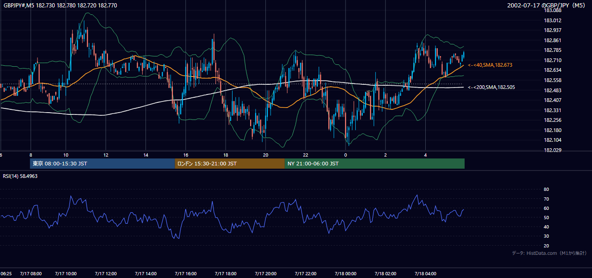Image resolution: width=592 pixels, height=278 pixels.
Task: Click price axis value 182.558
Action: pos(553,80)
